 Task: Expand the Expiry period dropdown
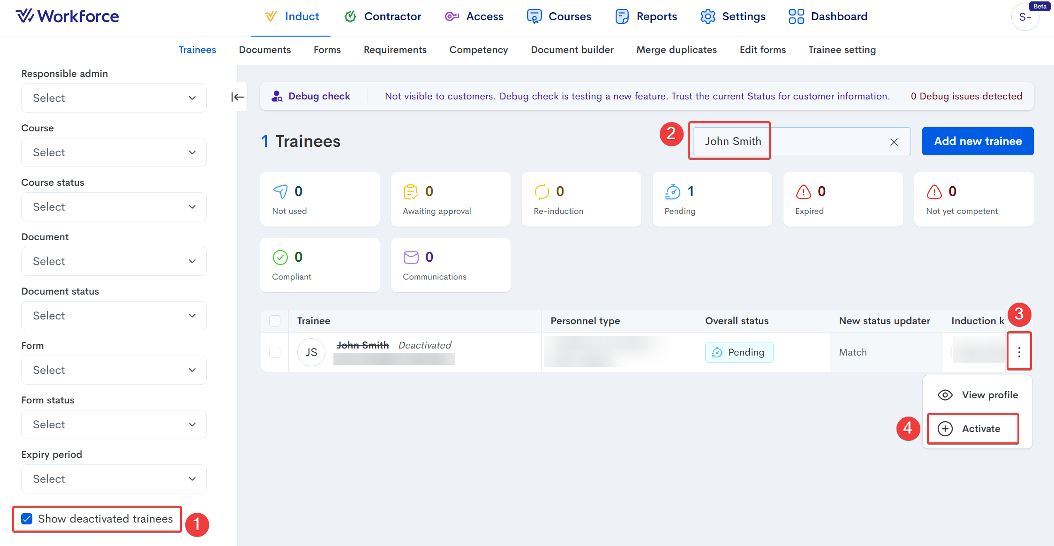coord(113,479)
